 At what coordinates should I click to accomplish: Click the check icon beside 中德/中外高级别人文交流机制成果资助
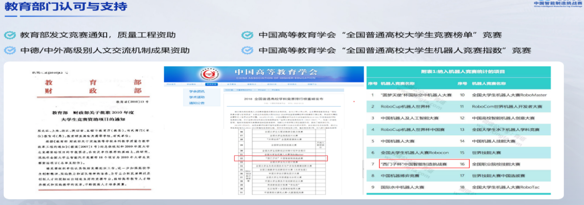(x=9, y=50)
